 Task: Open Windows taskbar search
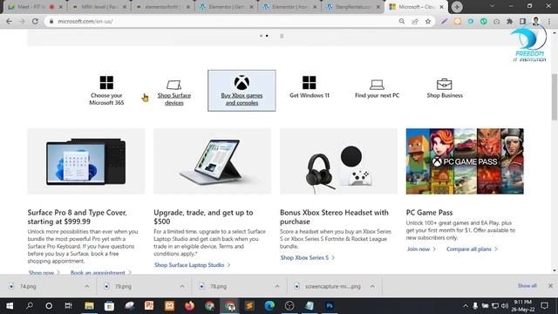click(x=30, y=305)
